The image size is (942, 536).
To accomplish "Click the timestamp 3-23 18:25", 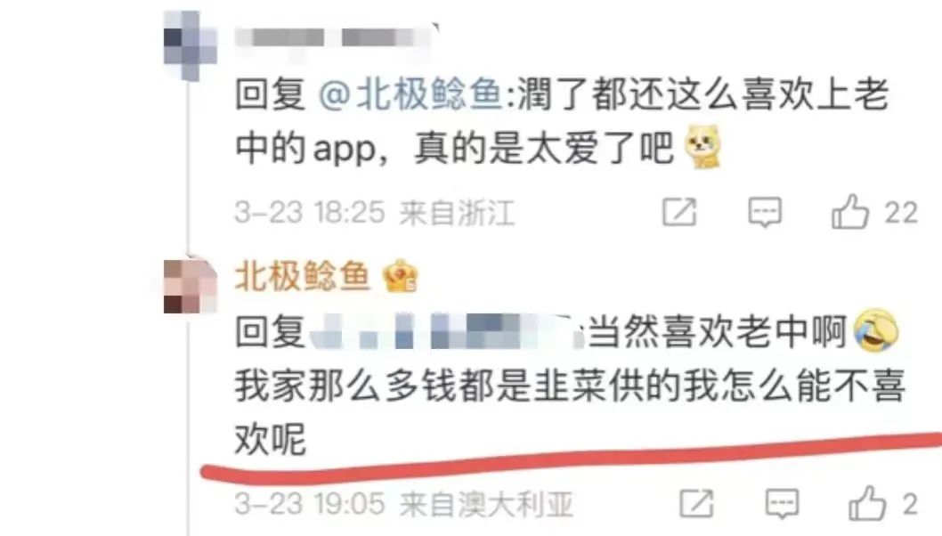I will [x=309, y=213].
